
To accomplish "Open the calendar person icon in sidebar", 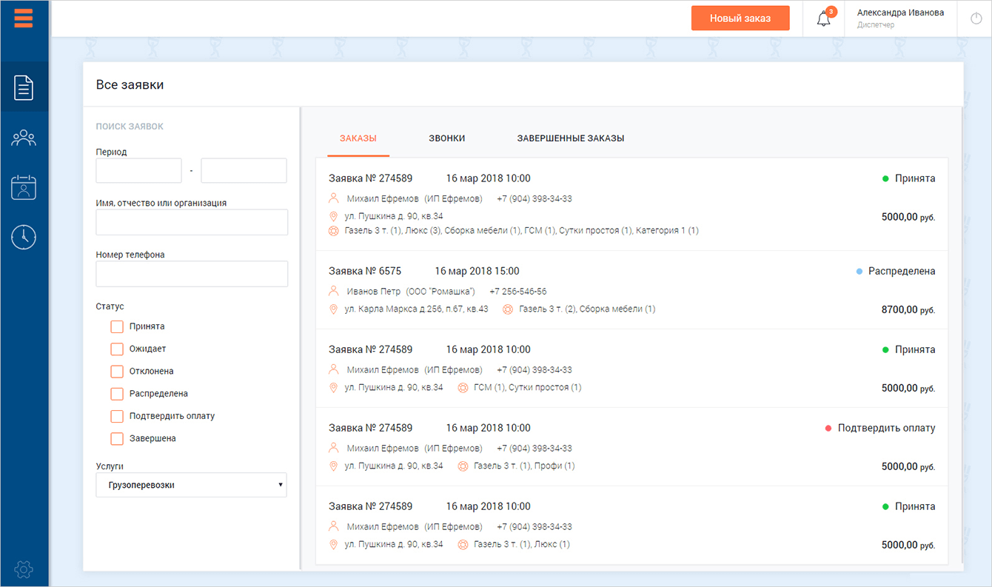I will 24,187.
